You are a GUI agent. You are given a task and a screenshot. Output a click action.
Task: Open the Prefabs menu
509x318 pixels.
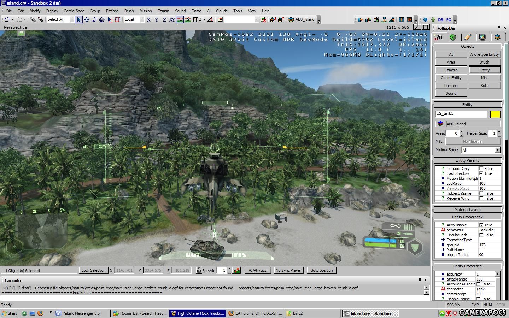[112, 11]
